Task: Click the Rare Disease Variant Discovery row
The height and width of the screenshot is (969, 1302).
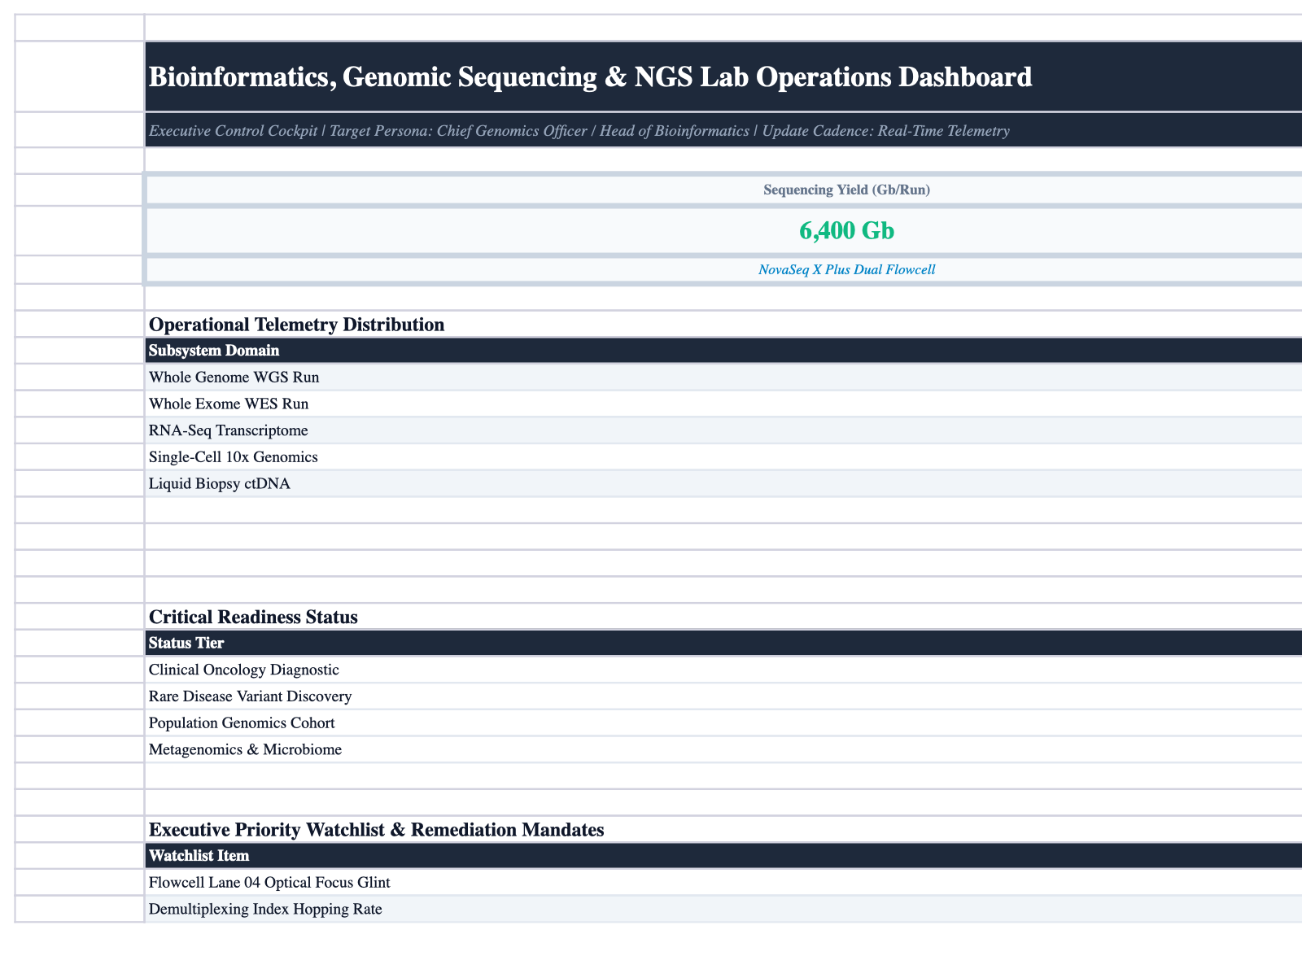Action: tap(723, 696)
